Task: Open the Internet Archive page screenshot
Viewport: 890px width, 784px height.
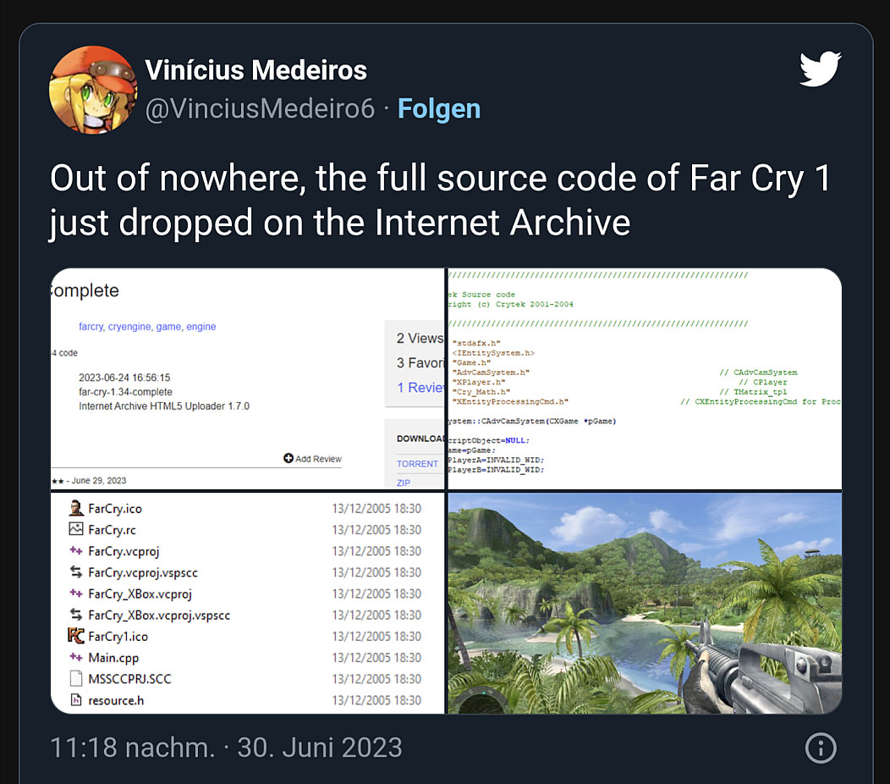Action: [x=247, y=378]
